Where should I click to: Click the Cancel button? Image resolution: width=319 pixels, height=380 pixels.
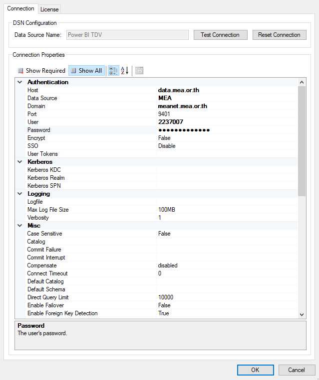(297, 370)
